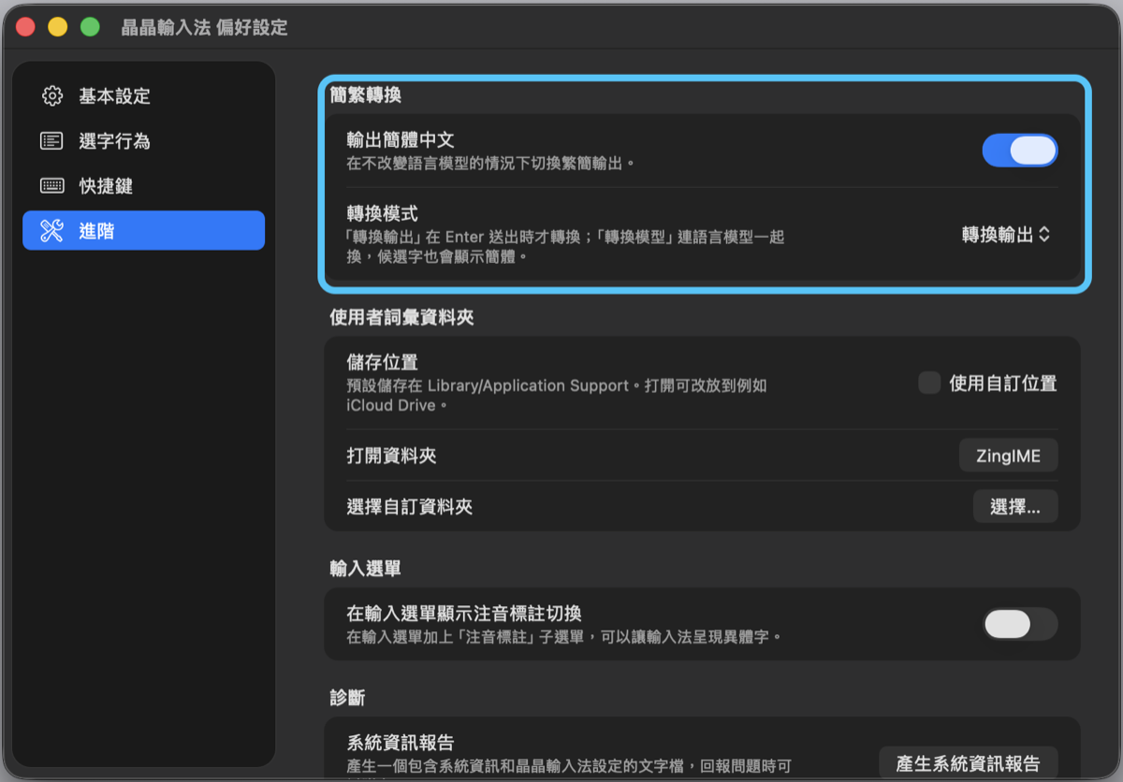Viewport: 1123px width, 782px height.
Task: Click the window title 晶晶輸入法 偏好設定
Action: point(204,27)
